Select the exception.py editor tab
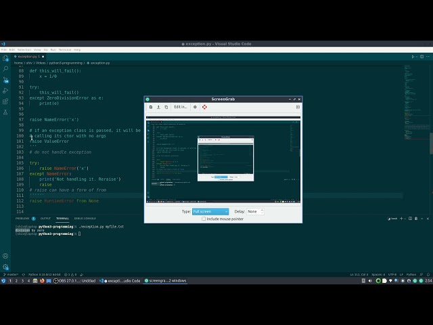The height and width of the screenshot is (325, 433). [28, 57]
